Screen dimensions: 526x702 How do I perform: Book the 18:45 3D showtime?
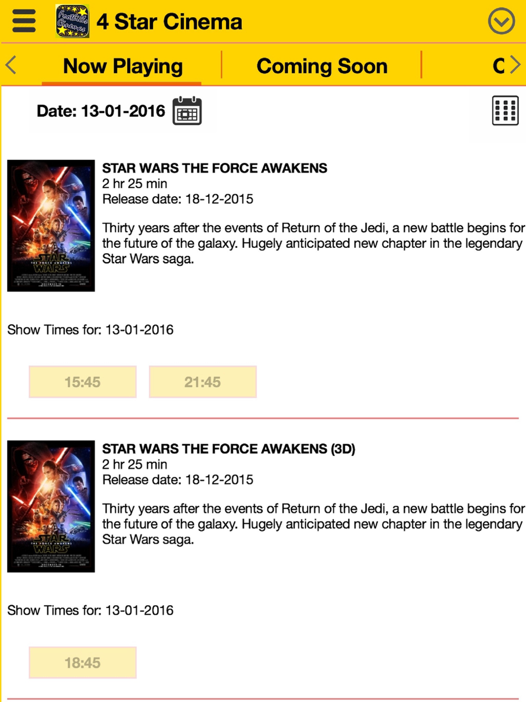coord(83,663)
